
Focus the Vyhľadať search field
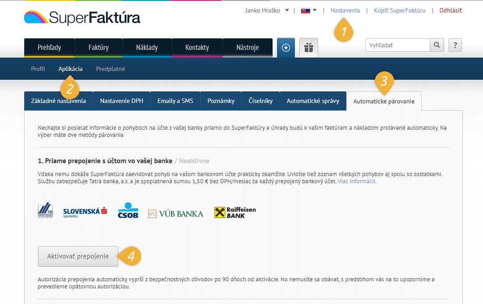click(398, 45)
